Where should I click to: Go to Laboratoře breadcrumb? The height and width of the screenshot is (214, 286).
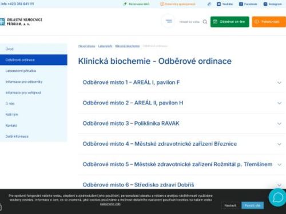pyautogui.click(x=105, y=46)
